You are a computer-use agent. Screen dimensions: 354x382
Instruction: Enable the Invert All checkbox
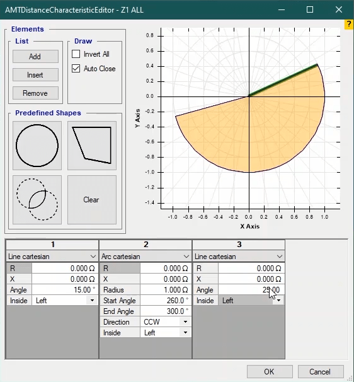click(x=76, y=54)
